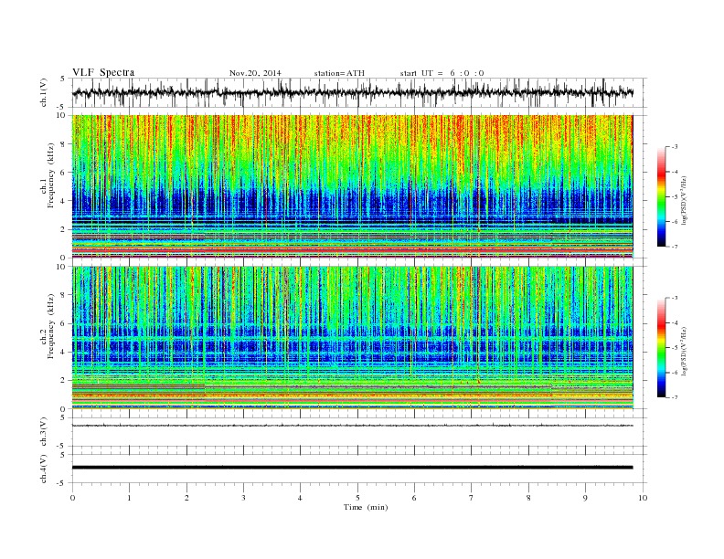Click the "-3" label on ch.1 colorbar

click(x=674, y=147)
